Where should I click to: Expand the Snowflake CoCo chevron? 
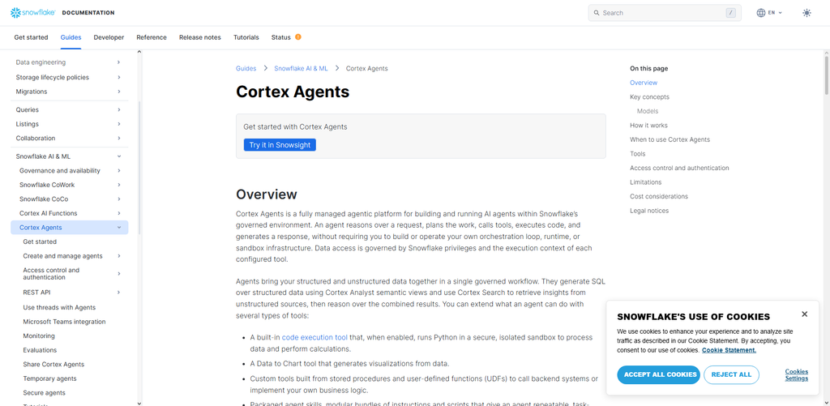(x=119, y=199)
